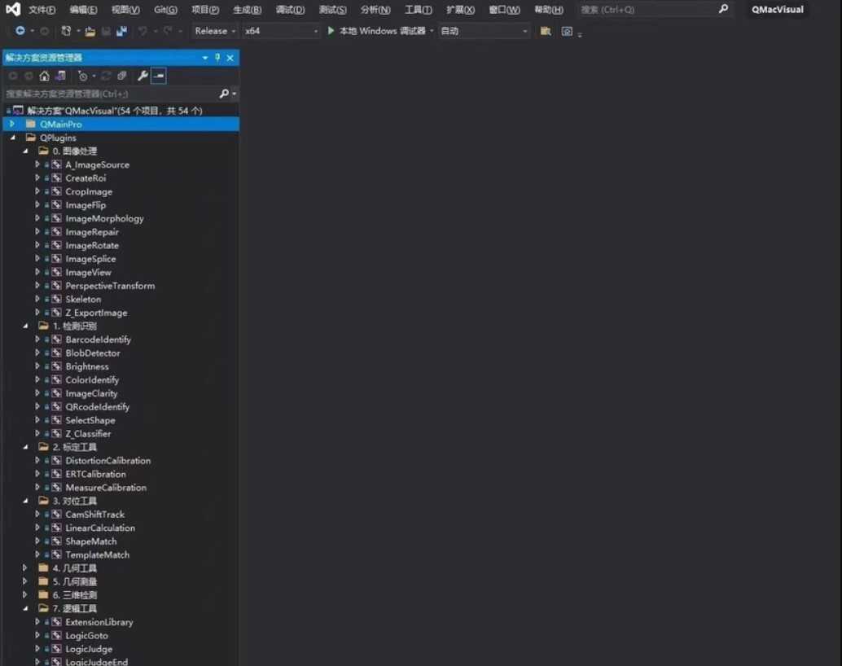Select the PerspectiveTransform project
The image size is (842, 666).
110,286
